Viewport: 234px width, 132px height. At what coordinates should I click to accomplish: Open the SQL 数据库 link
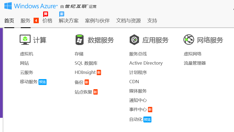[86, 63]
